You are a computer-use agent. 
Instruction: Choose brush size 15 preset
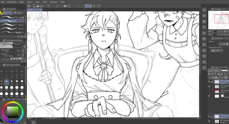pos(17,82)
